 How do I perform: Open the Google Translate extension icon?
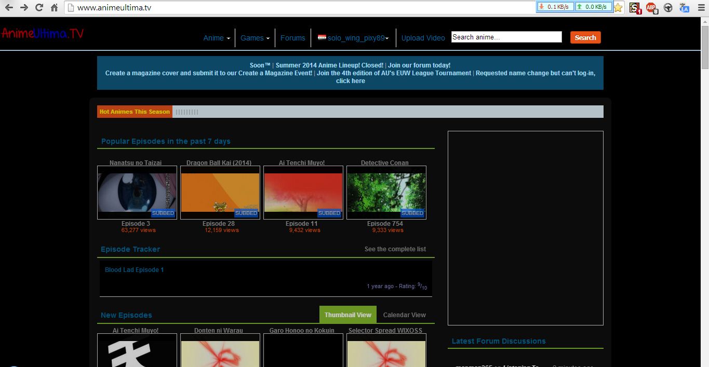pyautogui.click(x=685, y=8)
